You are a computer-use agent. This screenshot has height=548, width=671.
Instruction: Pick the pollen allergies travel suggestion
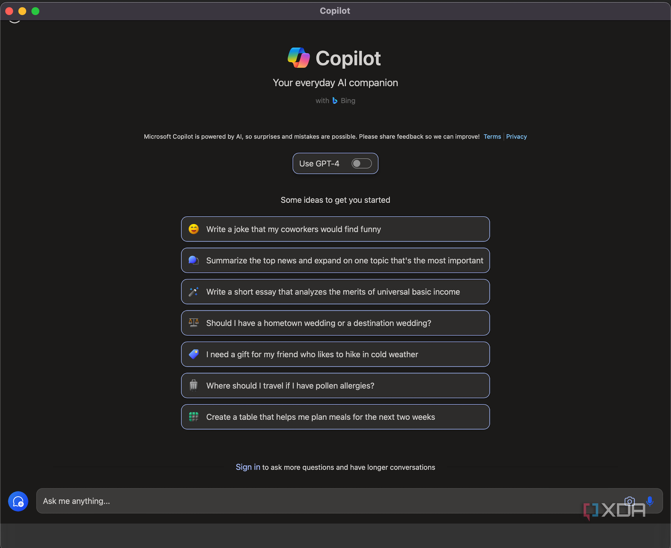point(335,386)
